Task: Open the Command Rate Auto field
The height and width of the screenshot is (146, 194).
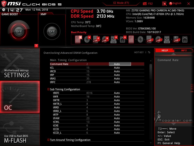Action: tap(120, 64)
